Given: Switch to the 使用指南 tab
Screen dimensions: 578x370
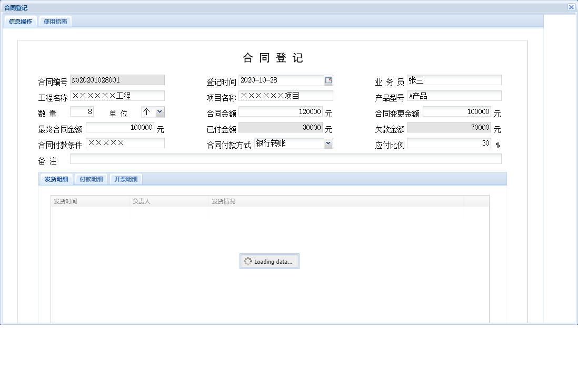Looking at the screenshot, I should coord(55,22).
